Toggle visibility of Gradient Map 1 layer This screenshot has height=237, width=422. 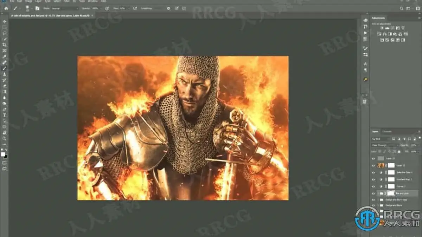373,179
